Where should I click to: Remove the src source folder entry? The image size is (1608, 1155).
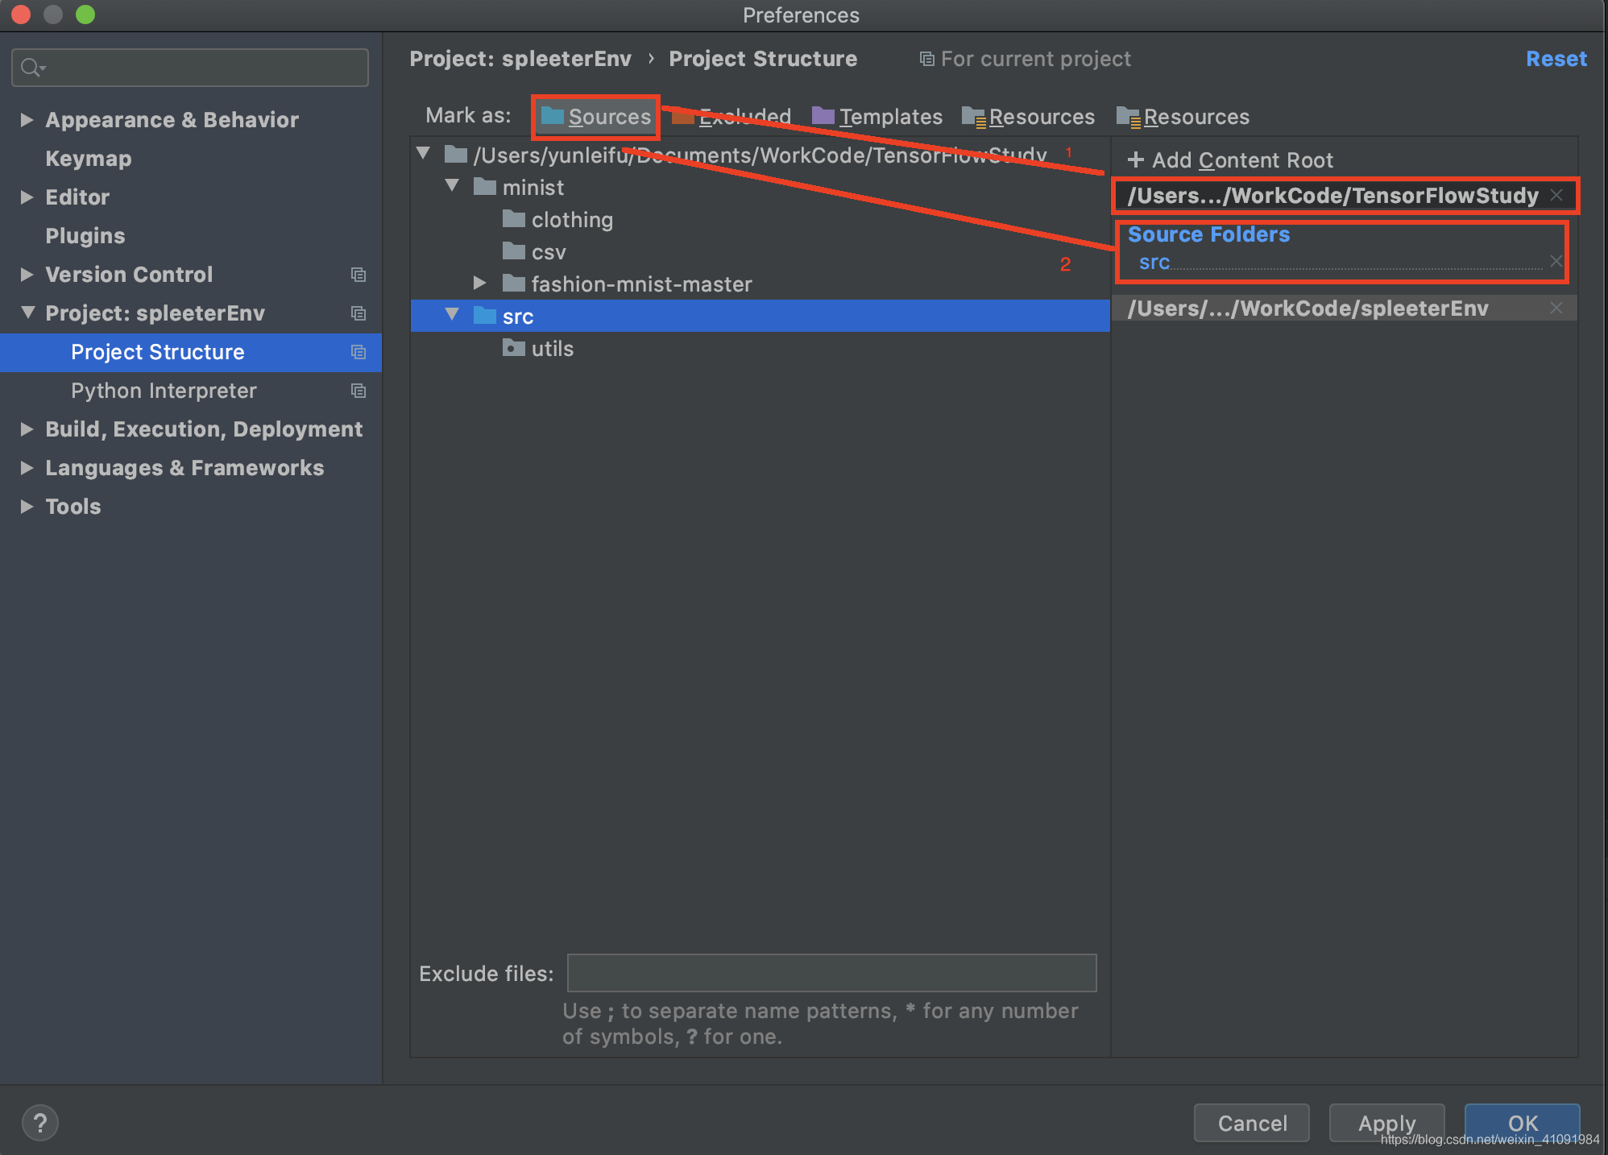pyautogui.click(x=1555, y=261)
